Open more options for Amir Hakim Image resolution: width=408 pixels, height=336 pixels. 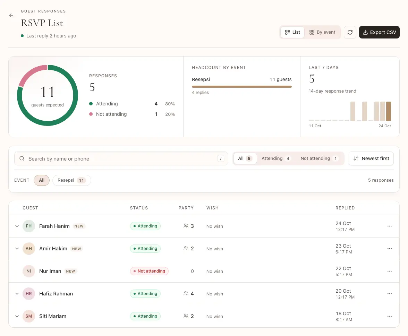[390, 249]
